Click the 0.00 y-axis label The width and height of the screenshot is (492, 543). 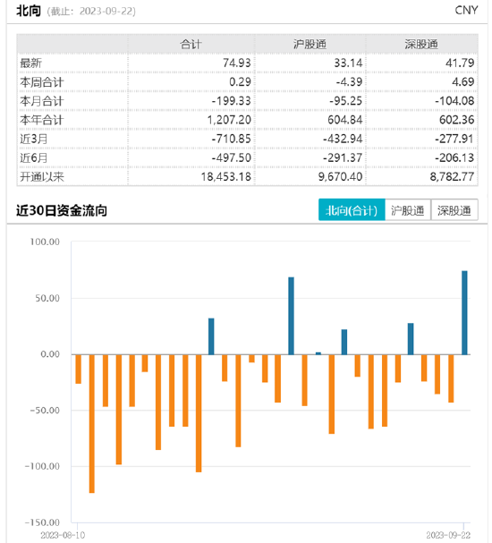[50, 354]
